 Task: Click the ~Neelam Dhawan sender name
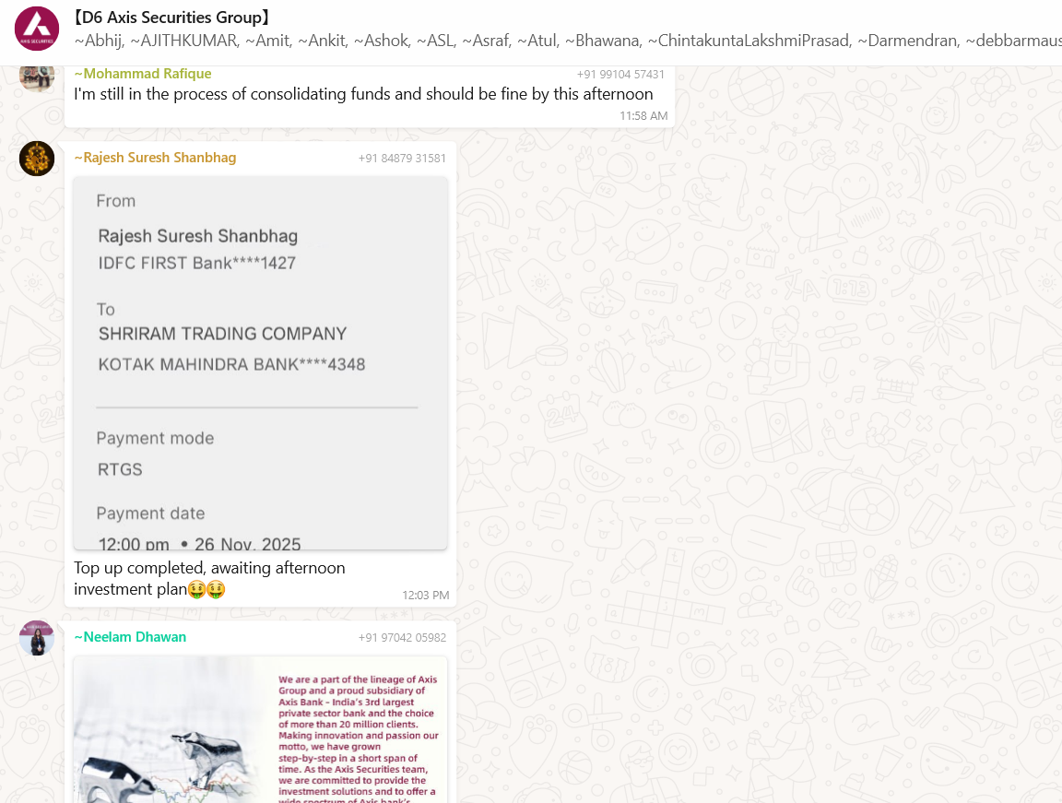click(130, 637)
